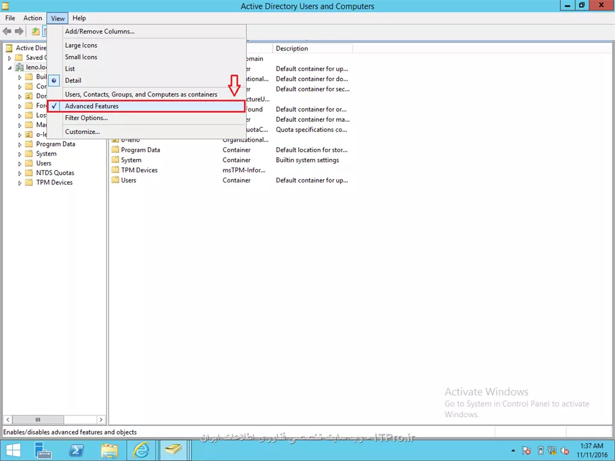Close the open View menu

(58, 19)
